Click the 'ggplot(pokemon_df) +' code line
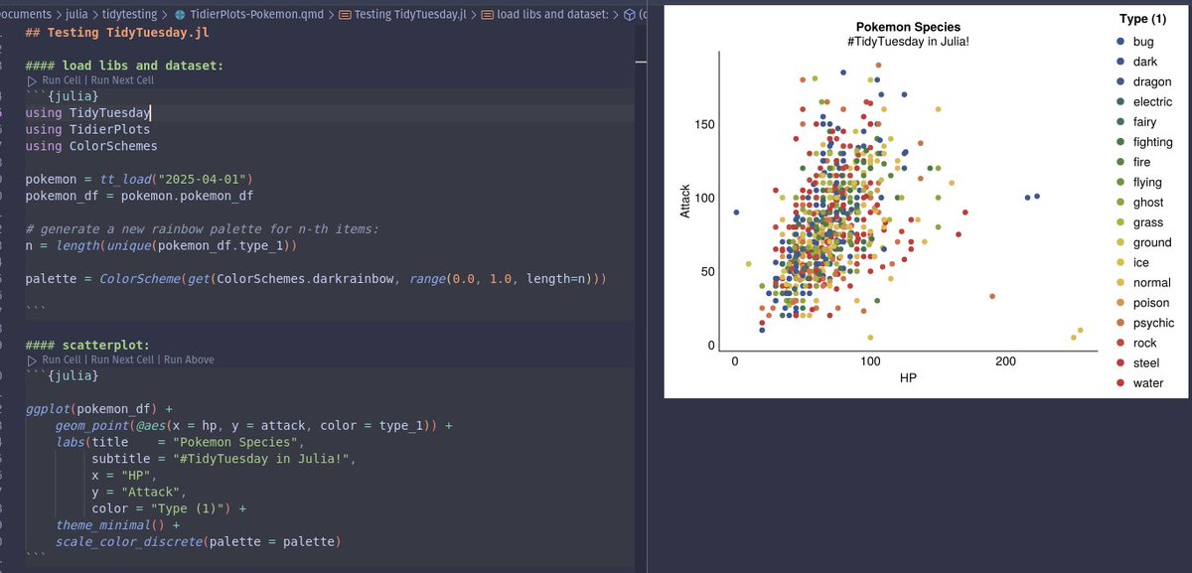This screenshot has width=1192, height=573. pos(98,408)
